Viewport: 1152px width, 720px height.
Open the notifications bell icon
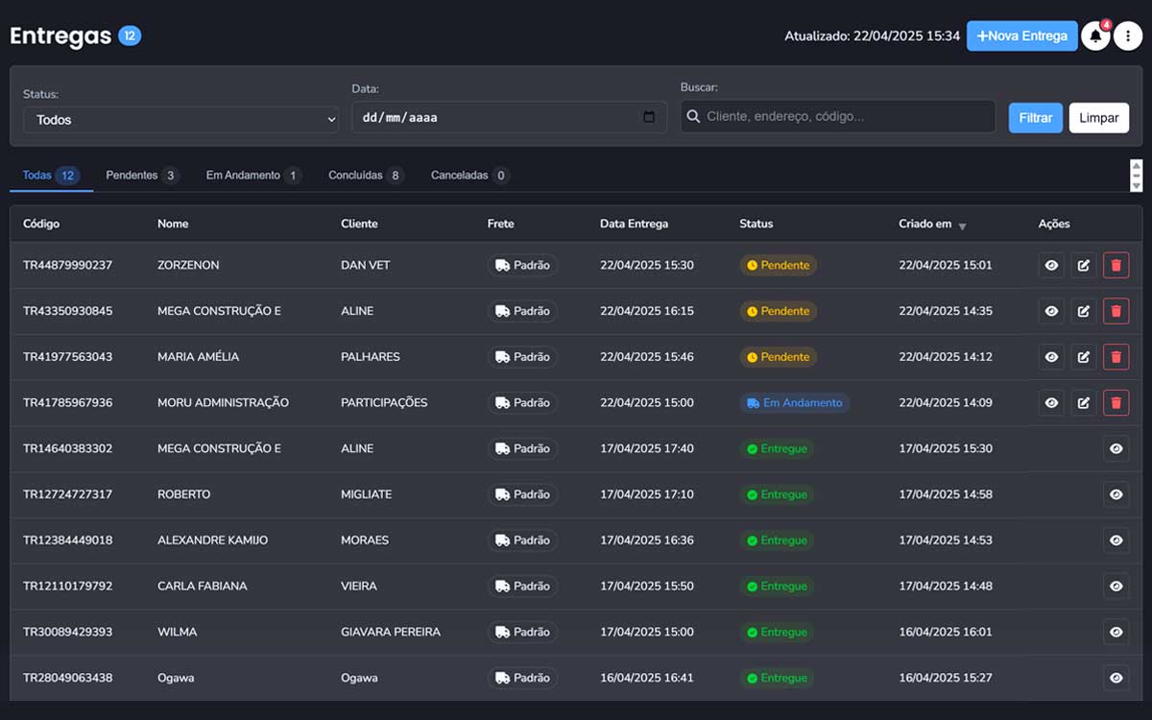click(1095, 36)
